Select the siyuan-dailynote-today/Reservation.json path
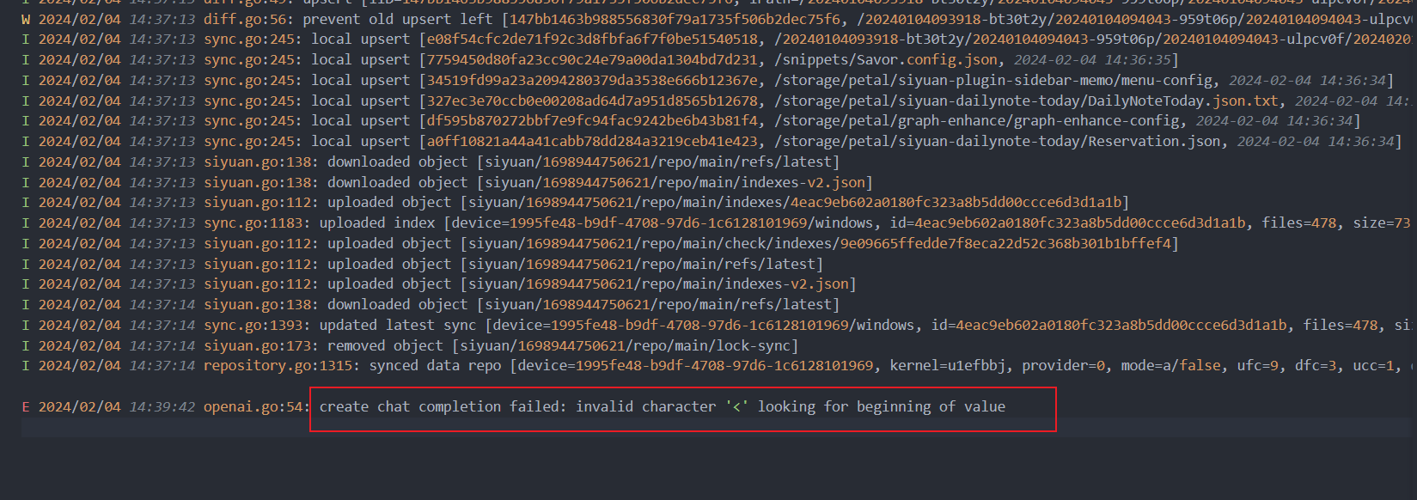Screen dimensions: 1417x500 point(999,141)
